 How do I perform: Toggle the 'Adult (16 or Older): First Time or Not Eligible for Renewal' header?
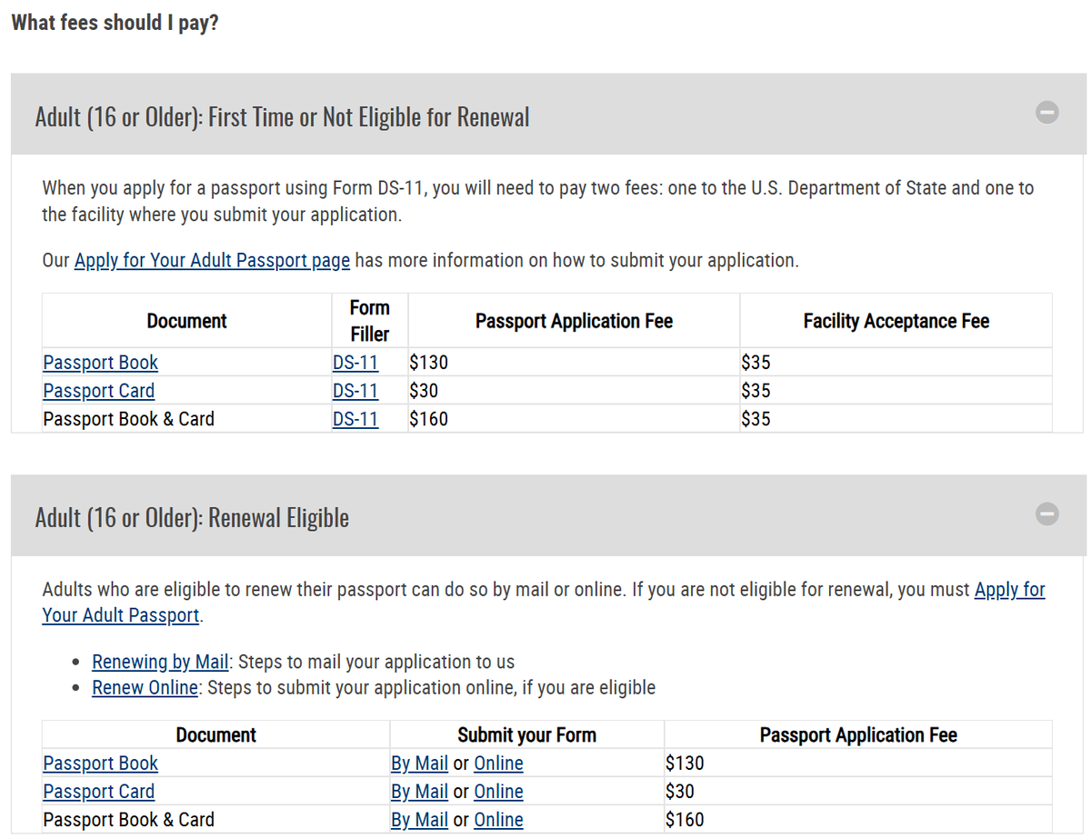tap(549, 115)
